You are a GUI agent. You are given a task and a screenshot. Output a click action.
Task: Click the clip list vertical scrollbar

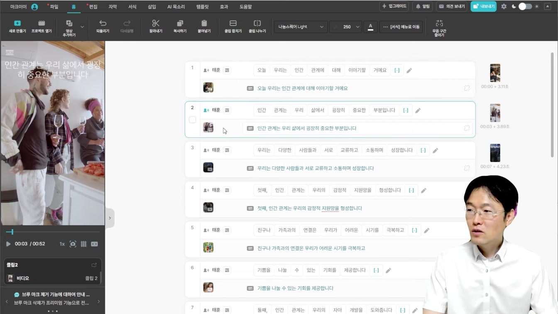click(x=552, y=105)
